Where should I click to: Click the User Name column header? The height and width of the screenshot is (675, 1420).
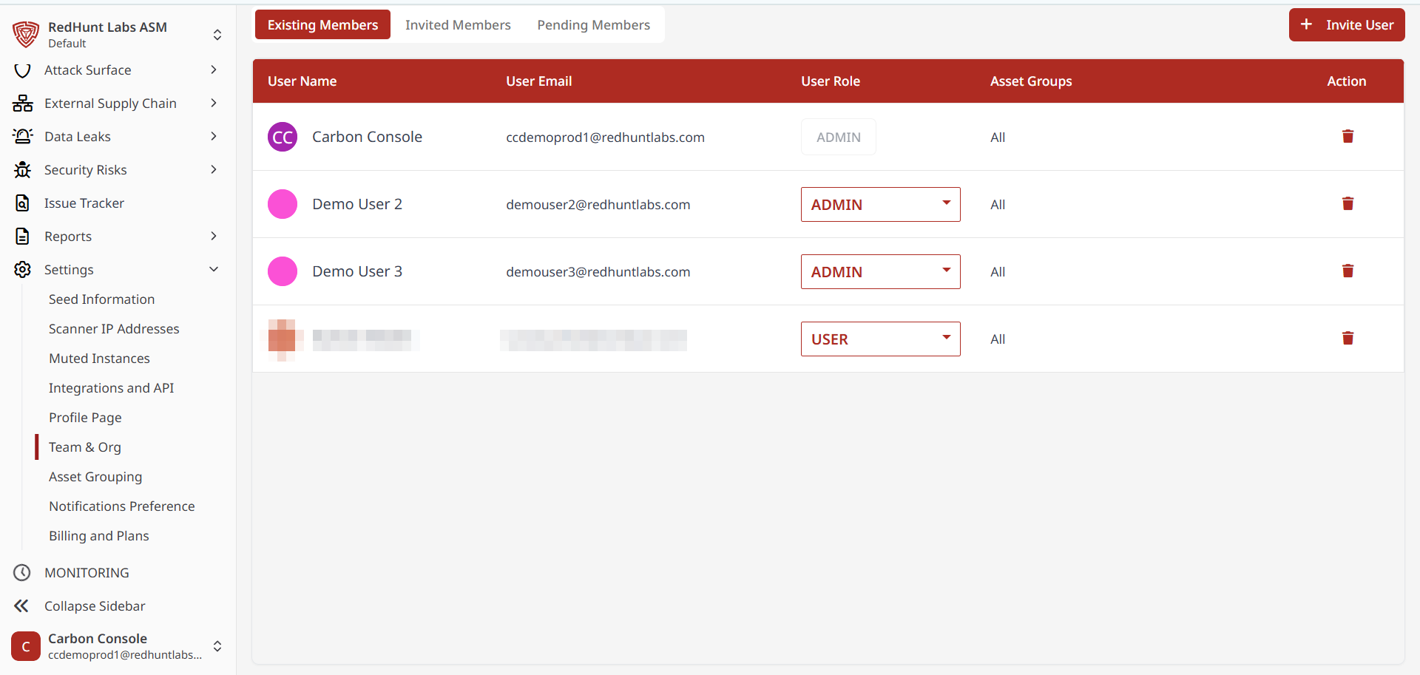coord(302,81)
